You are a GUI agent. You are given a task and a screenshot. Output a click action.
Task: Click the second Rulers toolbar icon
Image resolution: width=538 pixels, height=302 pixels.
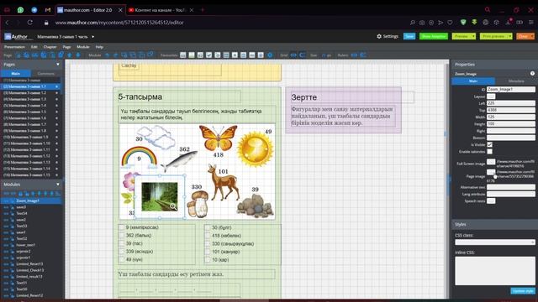click(x=363, y=55)
